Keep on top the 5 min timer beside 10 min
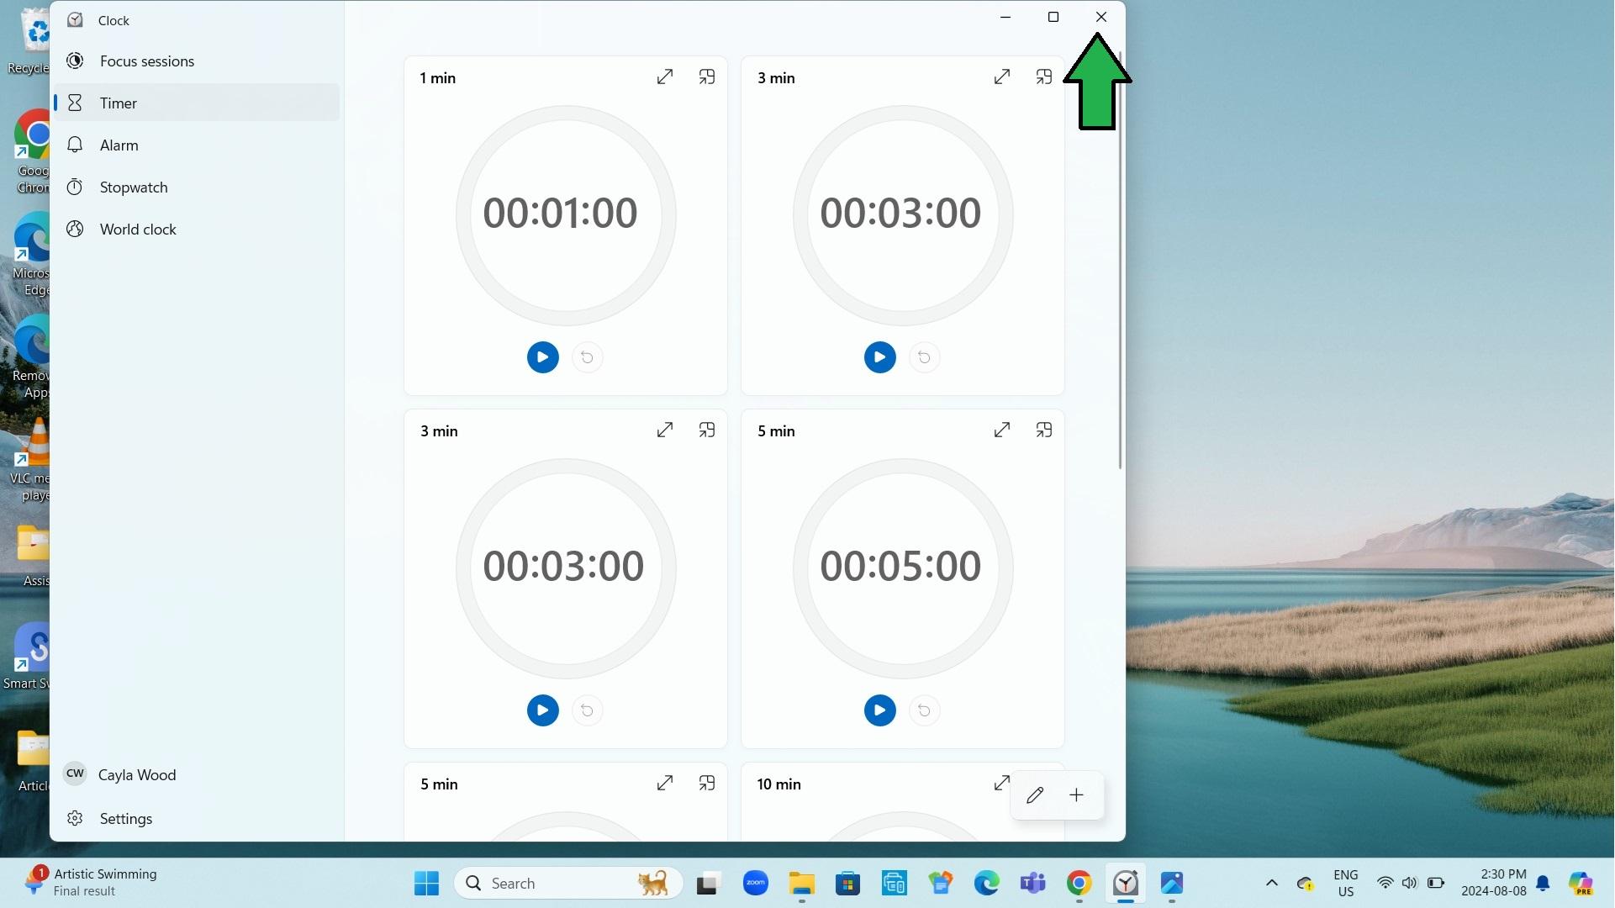Image resolution: width=1615 pixels, height=908 pixels. [707, 784]
